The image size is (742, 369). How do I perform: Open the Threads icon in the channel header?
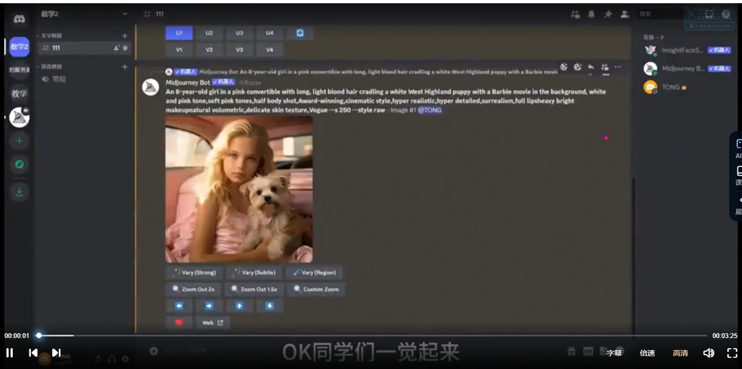click(575, 14)
